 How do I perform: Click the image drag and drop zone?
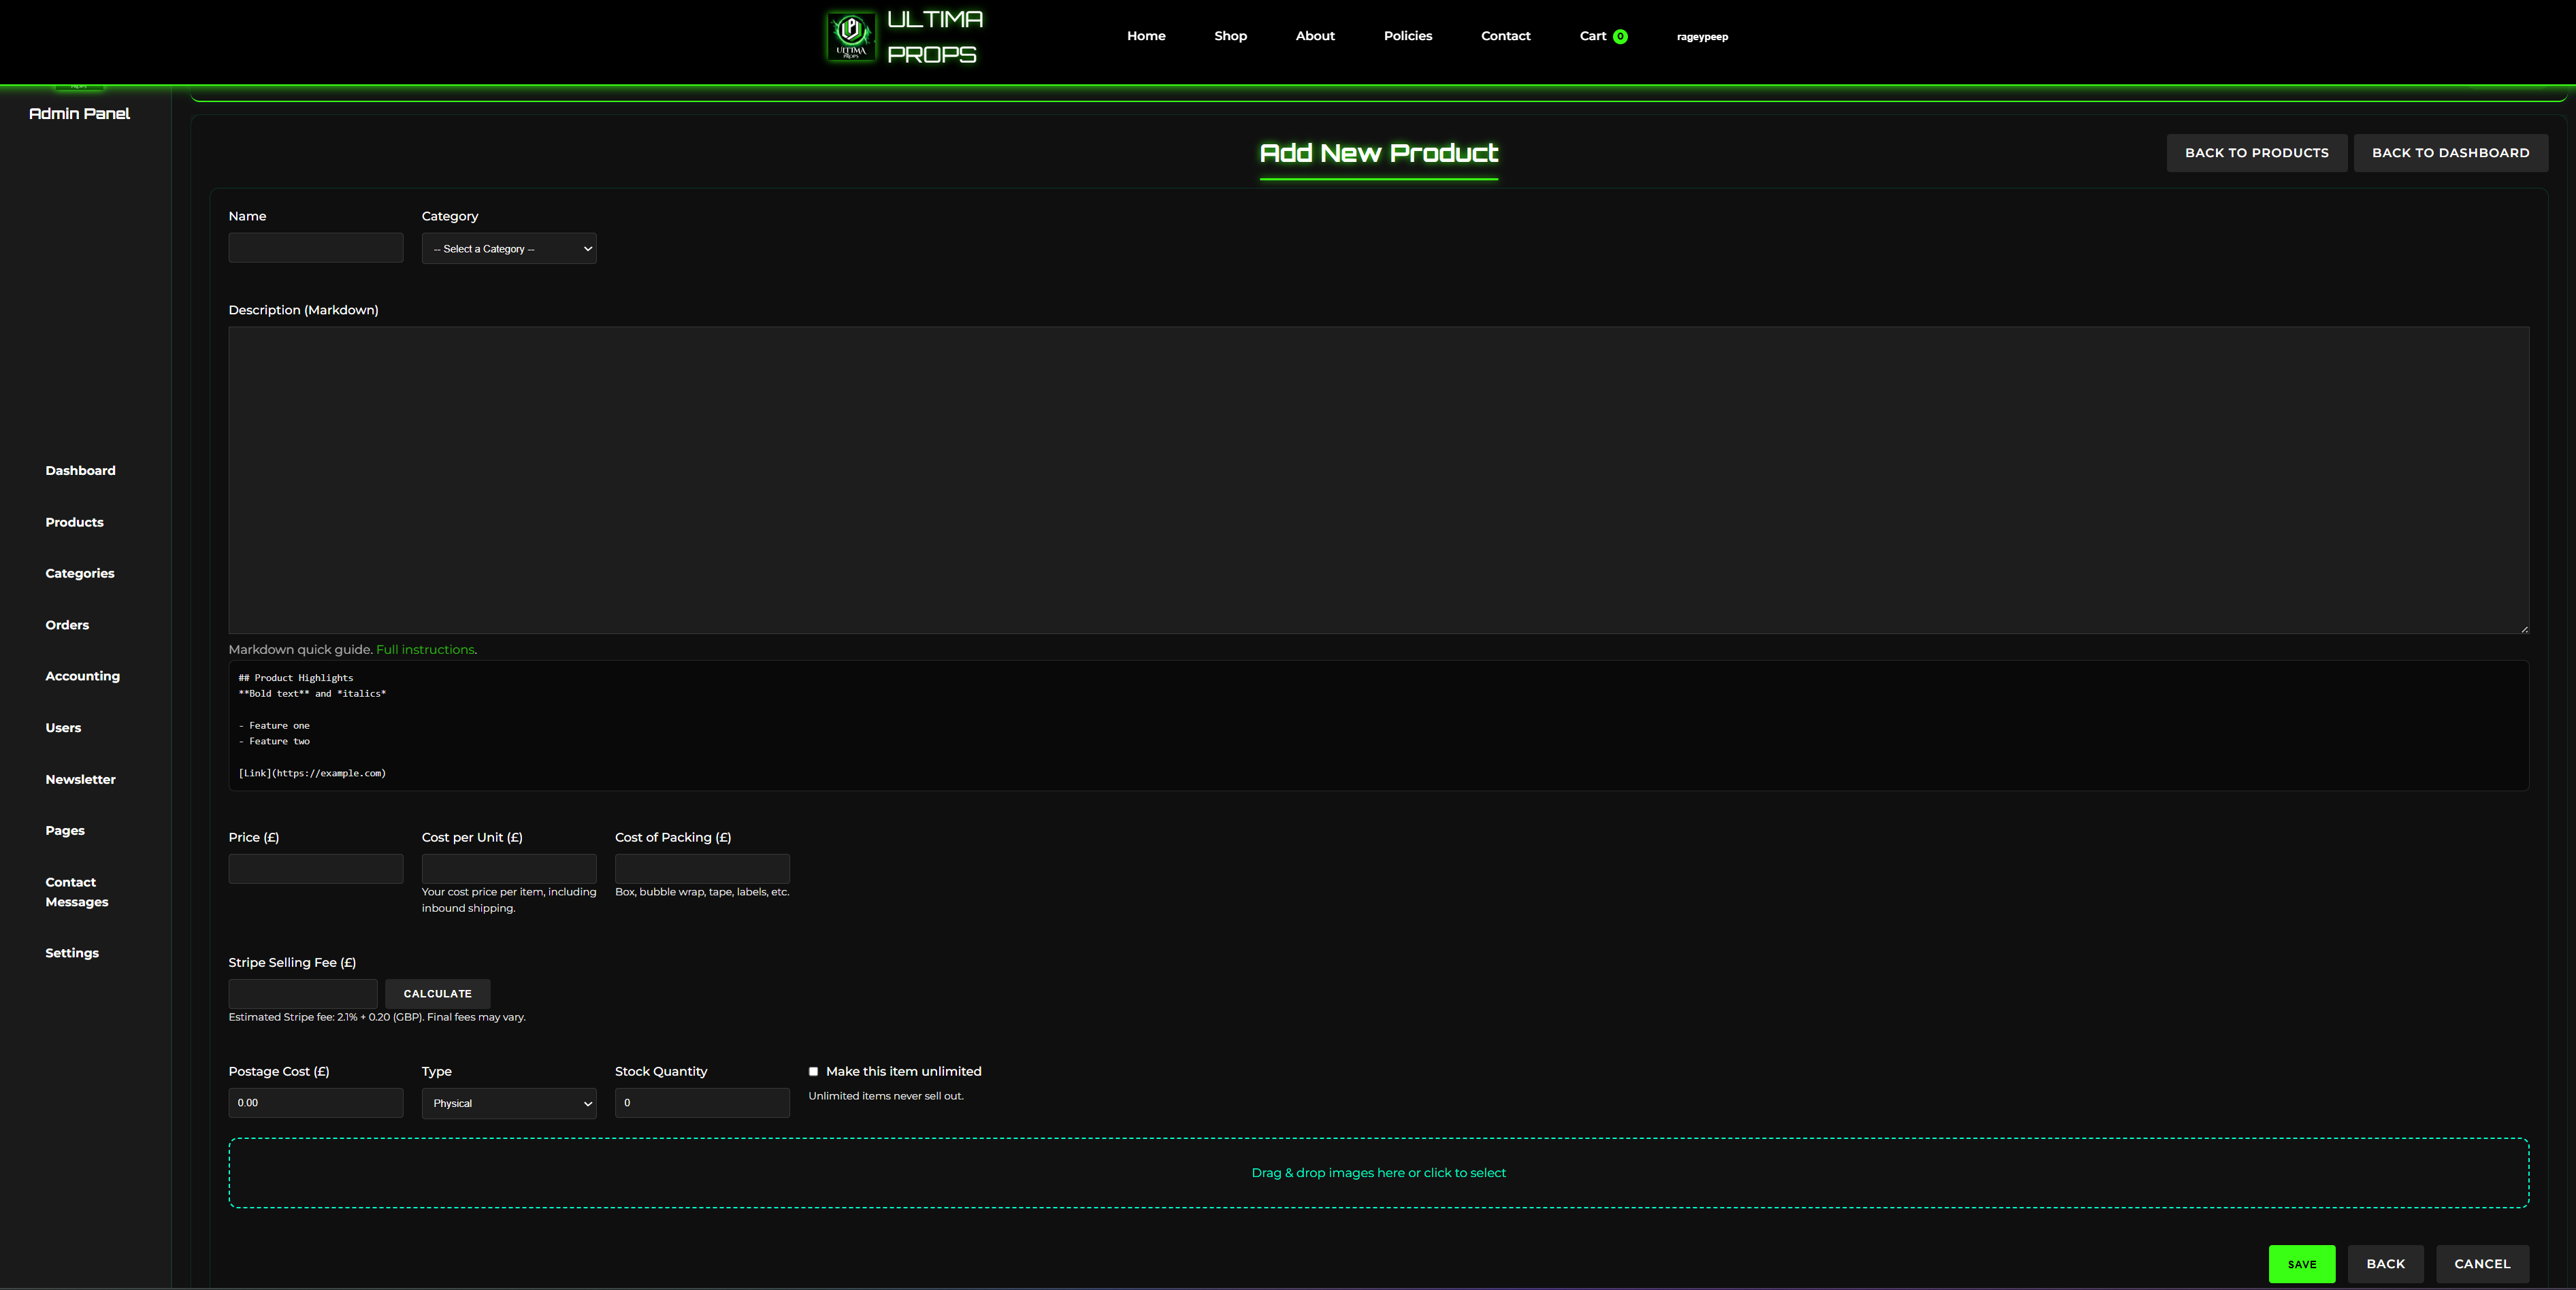click(x=1378, y=1173)
